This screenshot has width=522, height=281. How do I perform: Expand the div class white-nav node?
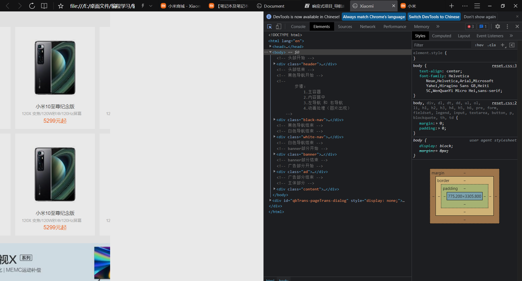click(x=274, y=137)
